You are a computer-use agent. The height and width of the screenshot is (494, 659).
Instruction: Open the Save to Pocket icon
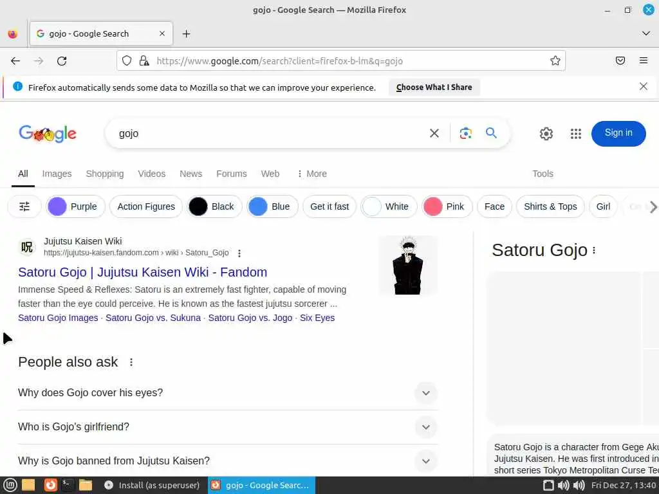tap(620, 61)
